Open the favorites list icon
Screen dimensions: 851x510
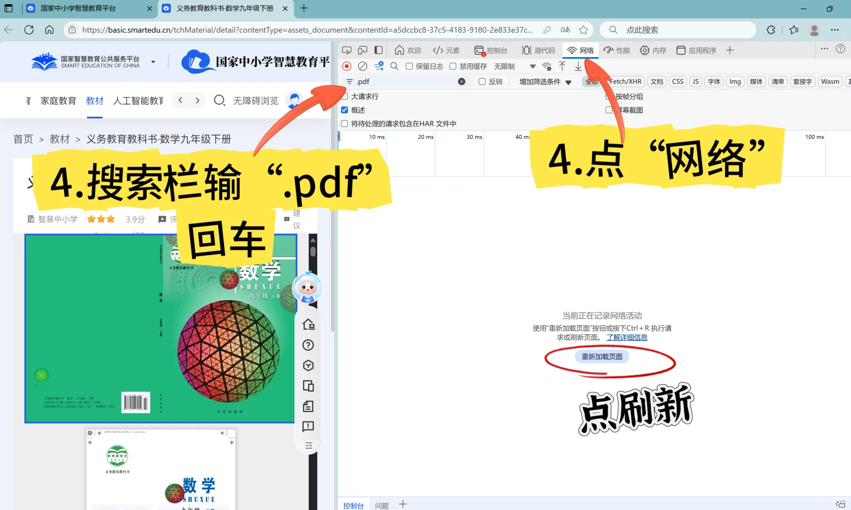pyautogui.click(x=794, y=30)
